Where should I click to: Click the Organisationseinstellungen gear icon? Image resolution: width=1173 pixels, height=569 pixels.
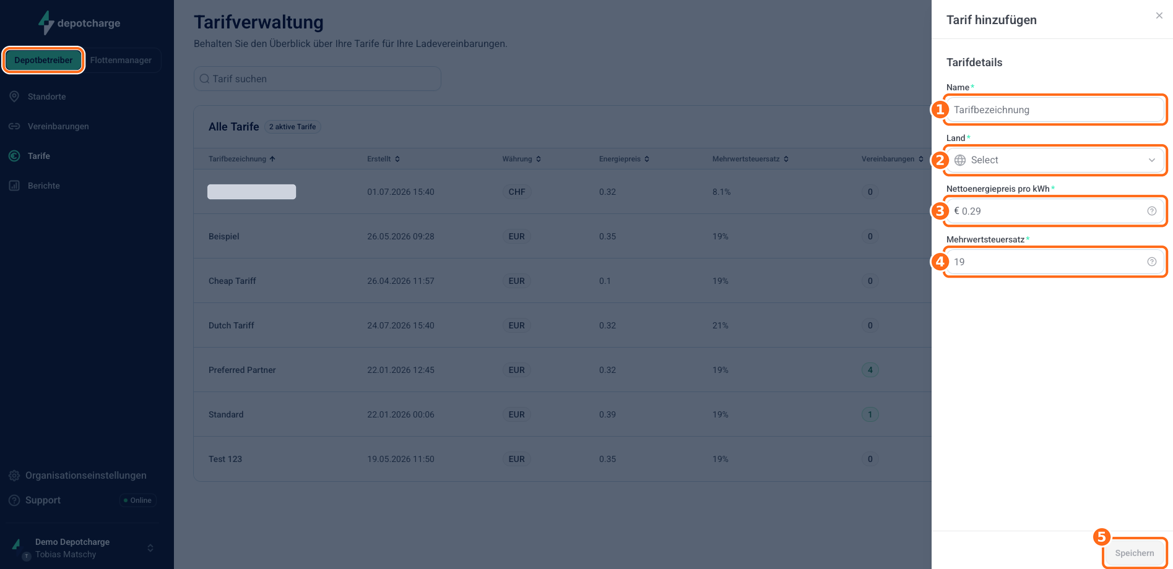[x=14, y=476]
